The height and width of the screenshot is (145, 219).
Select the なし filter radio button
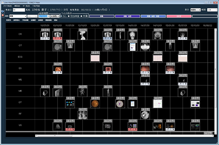[x=61, y=16]
